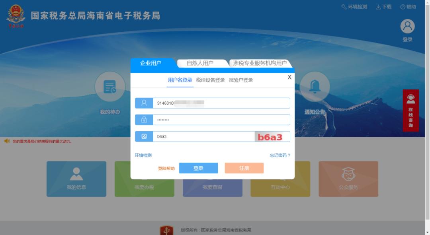The image size is (430, 235).
Task: Open the 通知公告 bell icon
Action: 315,87
